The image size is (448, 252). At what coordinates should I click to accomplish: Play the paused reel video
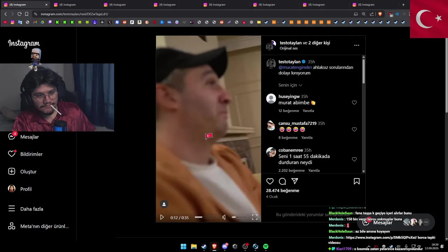point(162,217)
